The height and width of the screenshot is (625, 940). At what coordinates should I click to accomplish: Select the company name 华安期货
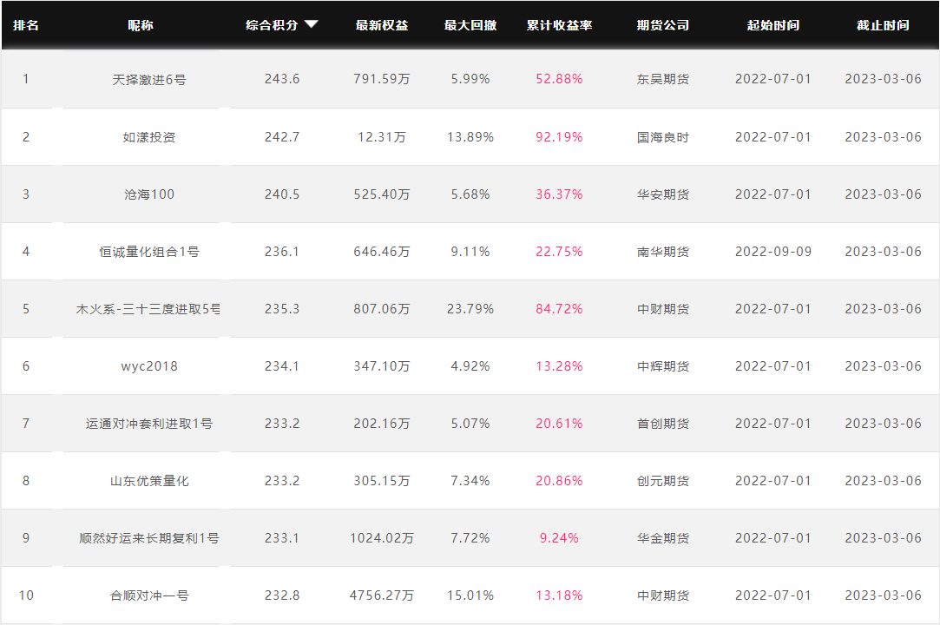pos(662,194)
